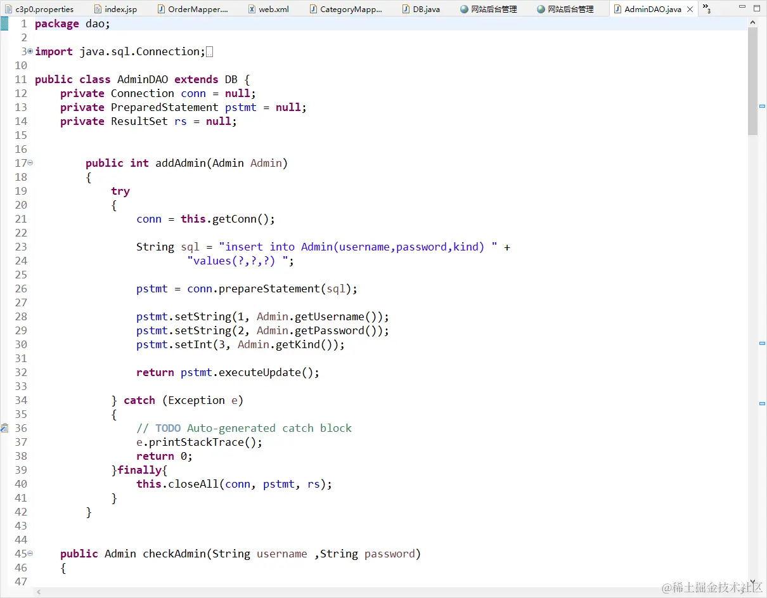Click the overview ruler marker near line 30
Screen dimensions: 767x598
click(762, 343)
